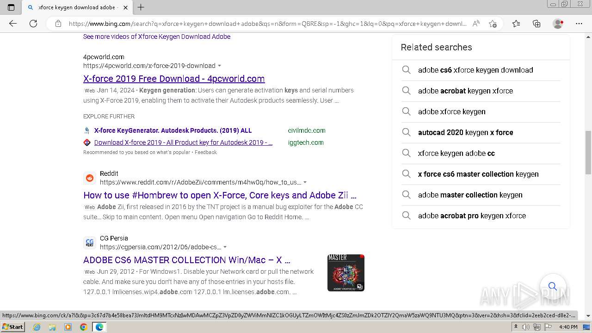Open the tab actions menu icon
This screenshot has height=333, width=592.
coord(11,7)
